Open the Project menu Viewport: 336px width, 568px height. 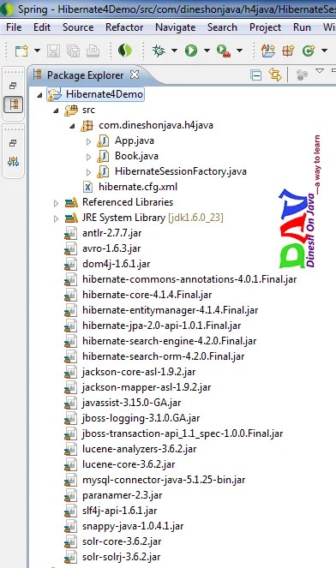tap(265, 27)
